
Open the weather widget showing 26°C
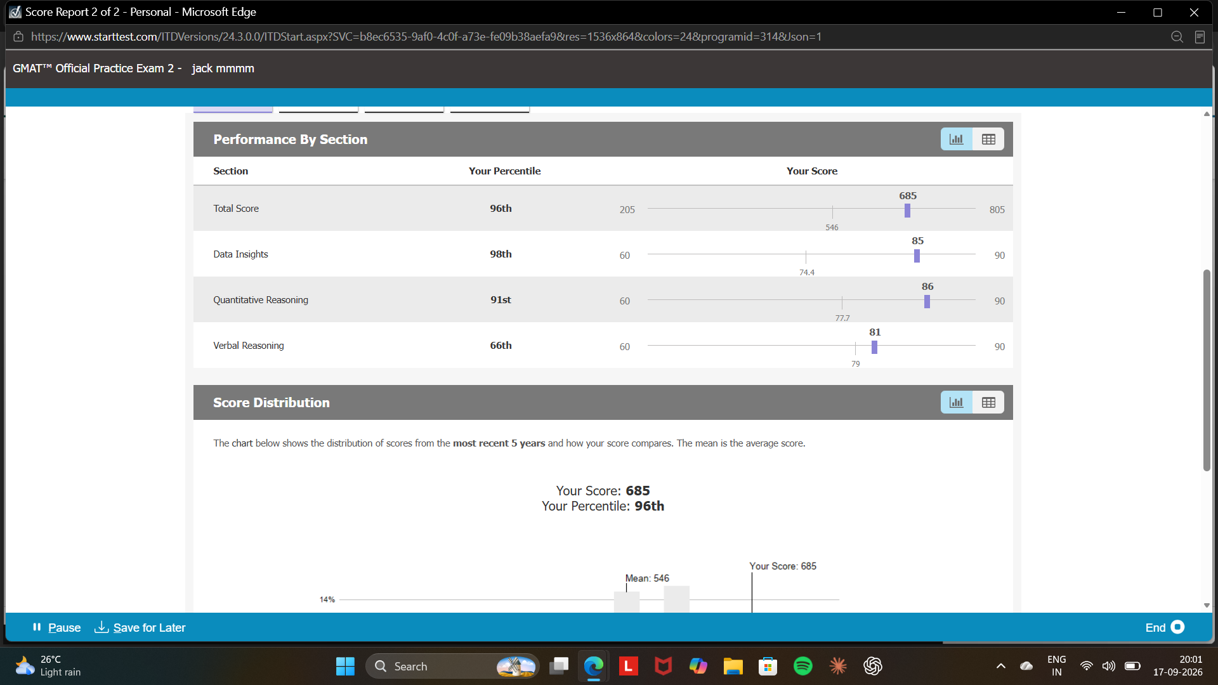[x=49, y=666]
